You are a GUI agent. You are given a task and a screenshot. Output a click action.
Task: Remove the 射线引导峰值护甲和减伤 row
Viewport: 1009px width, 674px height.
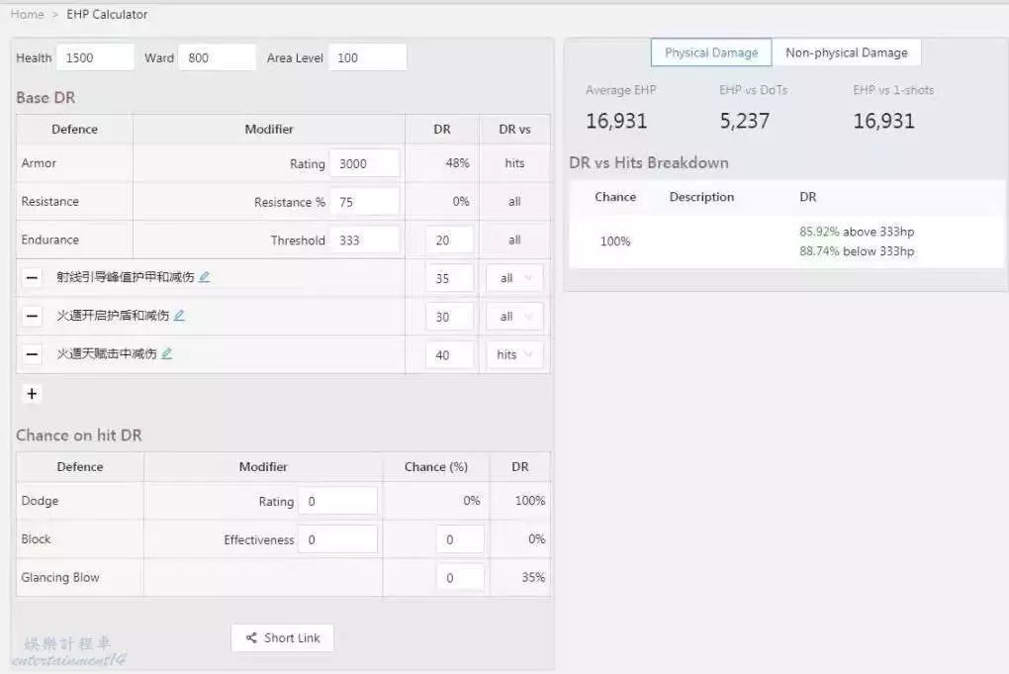click(33, 278)
